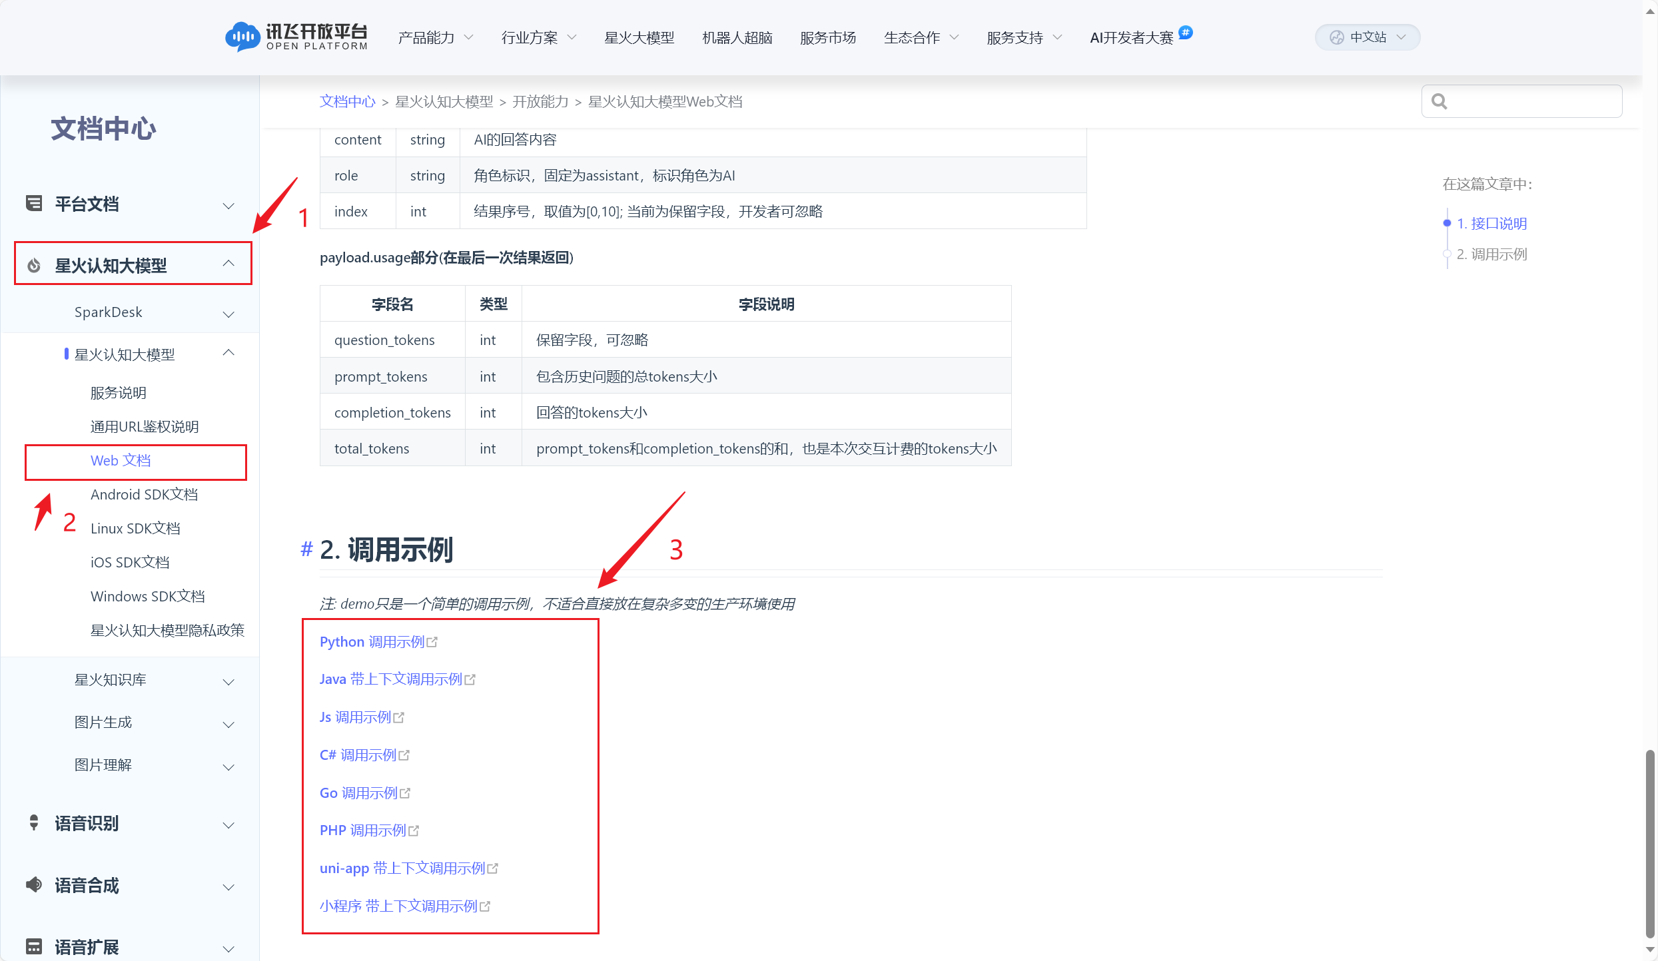Click the page vertical scrollbar thumb
The image size is (1658, 961).
coord(1650,844)
